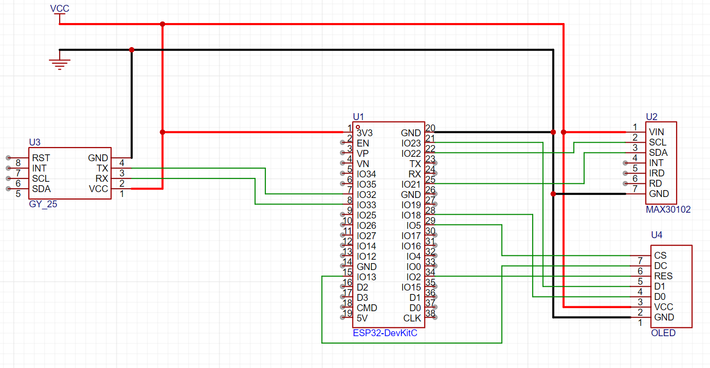
Task: Click the ground symbol
Action: coord(59,61)
